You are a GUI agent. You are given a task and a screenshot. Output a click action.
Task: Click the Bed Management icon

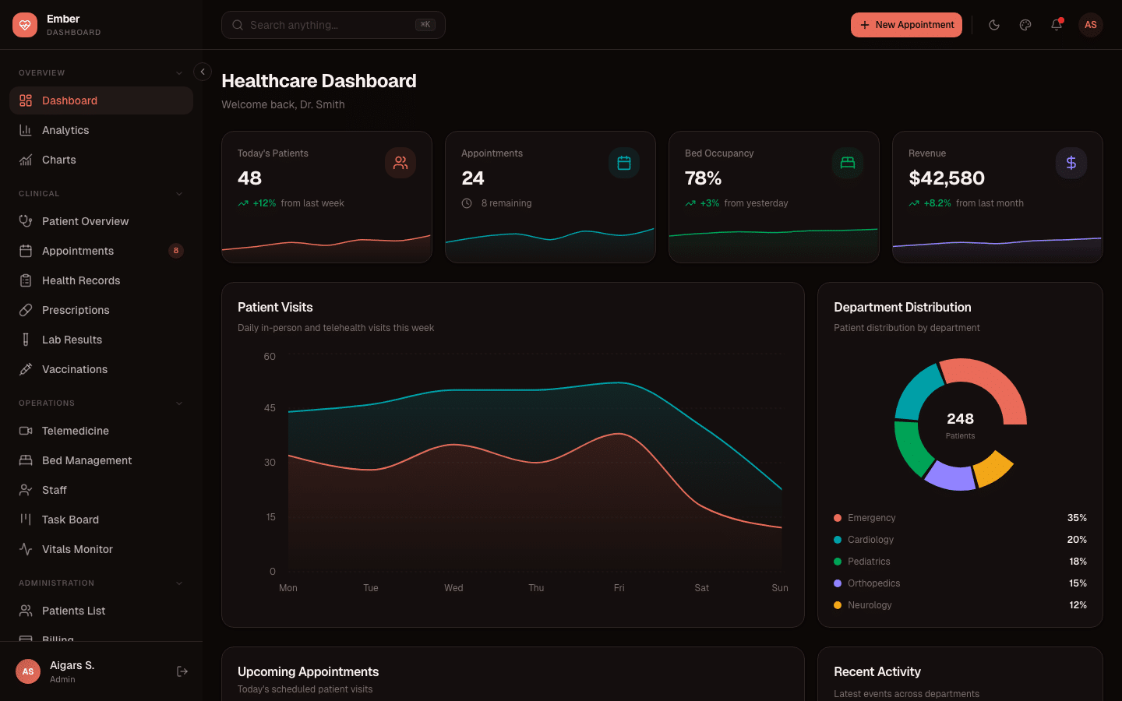tap(26, 460)
